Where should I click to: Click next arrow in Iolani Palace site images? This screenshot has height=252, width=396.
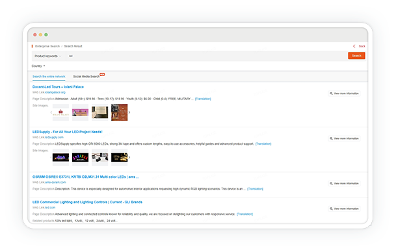pyautogui.click(x=129, y=112)
